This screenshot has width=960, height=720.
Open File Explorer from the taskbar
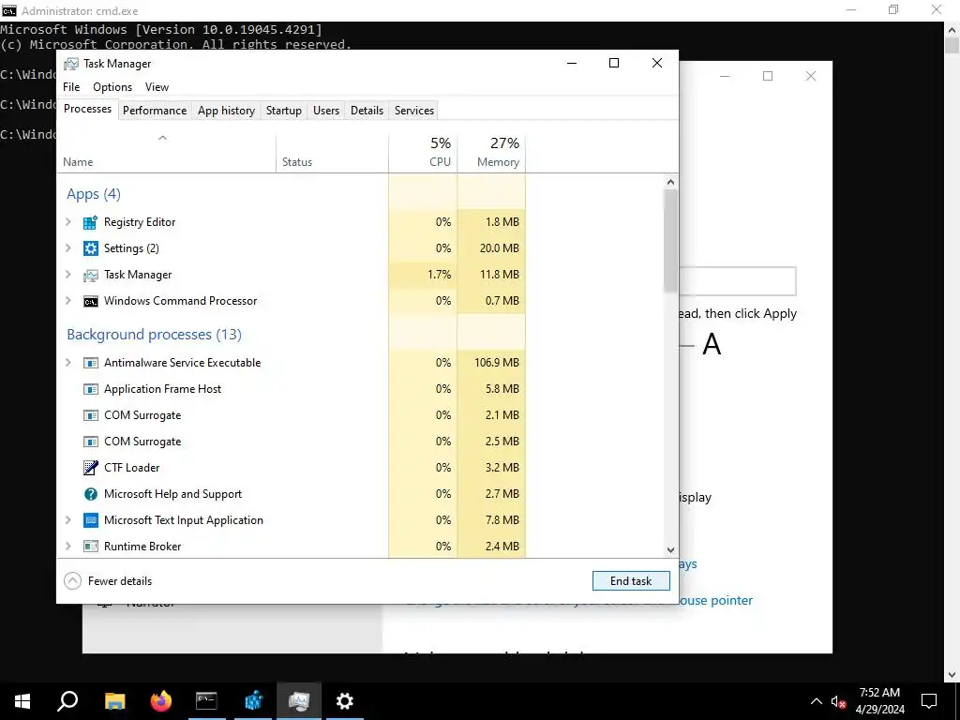point(114,701)
